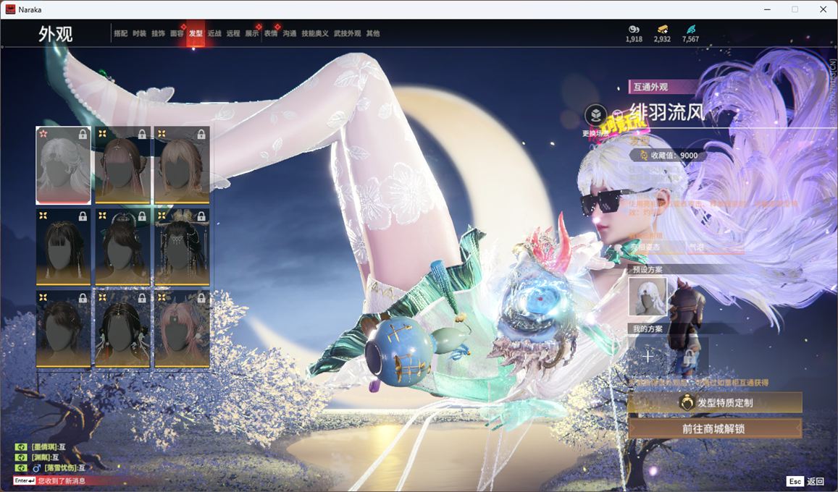Image resolution: width=838 pixels, height=492 pixels.
Task: Add a new scheme with the plus slot
Action: 648,356
